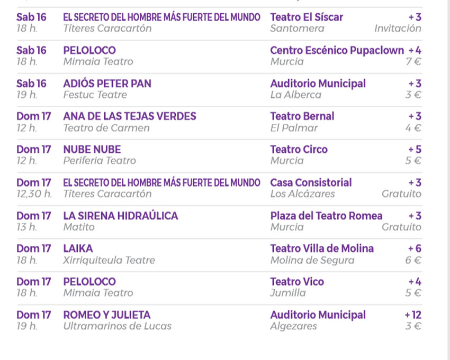Click the Casa Consistorial venue
Image resolution: width=450 pixels, height=360 pixels.
coord(310,183)
